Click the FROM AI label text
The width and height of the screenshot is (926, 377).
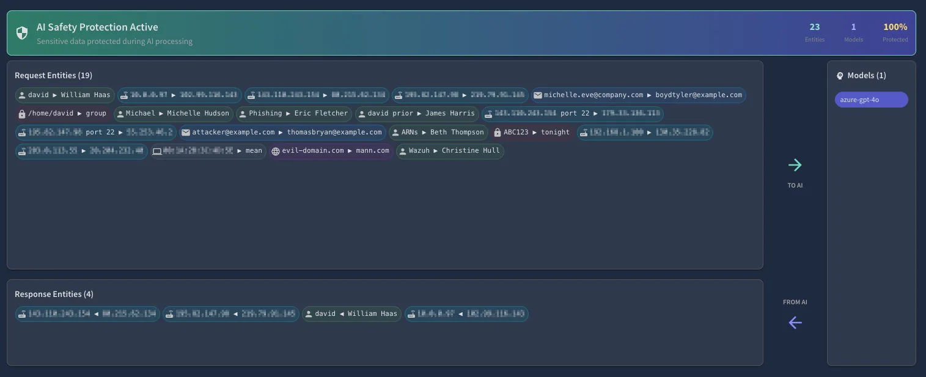(x=795, y=302)
